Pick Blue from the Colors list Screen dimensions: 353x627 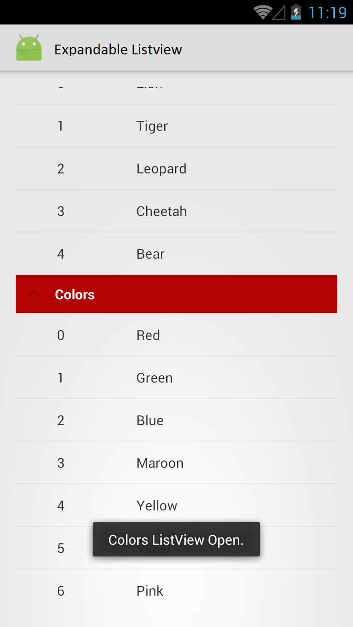[x=176, y=420]
